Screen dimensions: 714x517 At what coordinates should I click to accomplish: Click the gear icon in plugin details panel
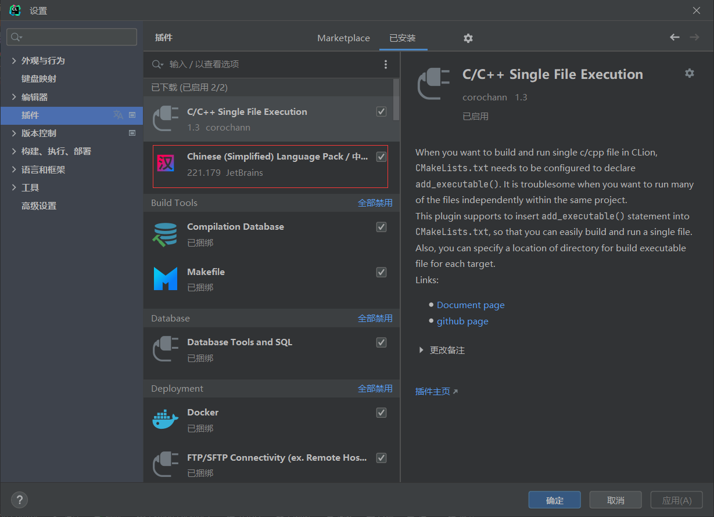click(x=690, y=73)
